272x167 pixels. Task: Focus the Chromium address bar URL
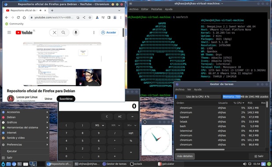pyautogui.click(x=54, y=17)
